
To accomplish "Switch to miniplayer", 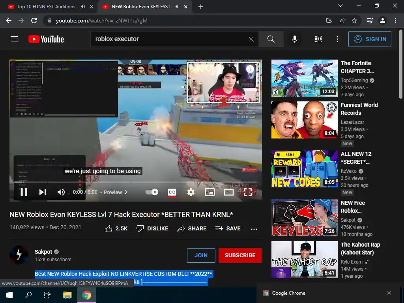I will click(x=210, y=192).
